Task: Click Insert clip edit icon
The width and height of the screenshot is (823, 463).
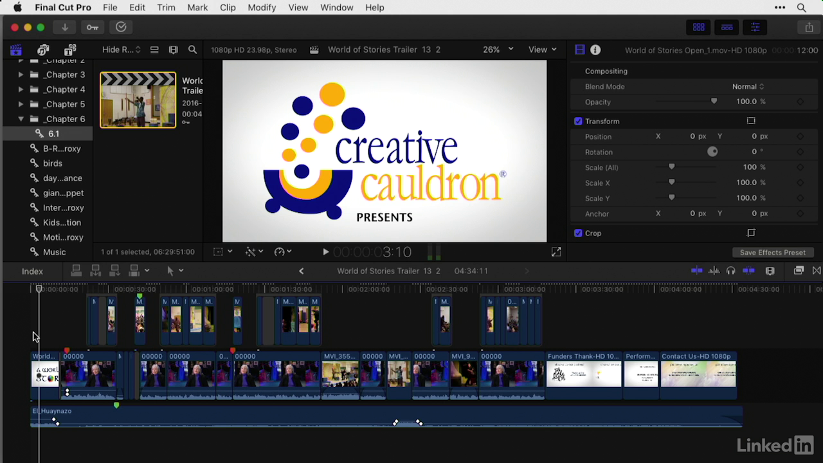Action: [95, 271]
